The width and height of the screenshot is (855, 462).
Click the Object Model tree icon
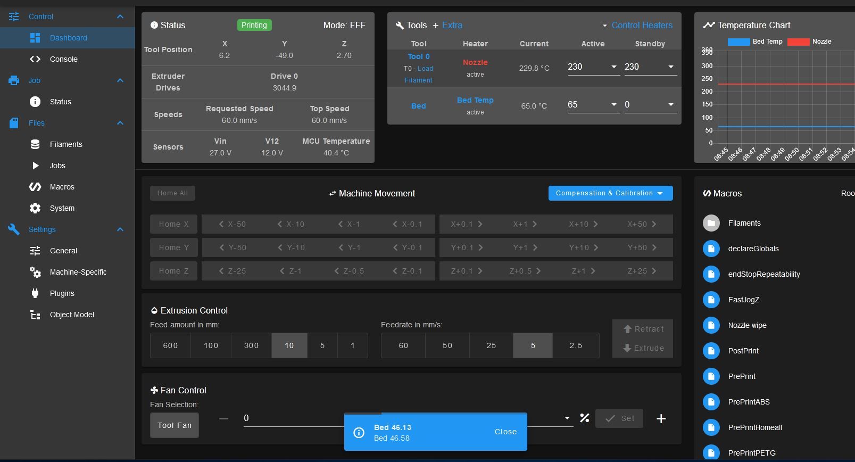[35, 315]
